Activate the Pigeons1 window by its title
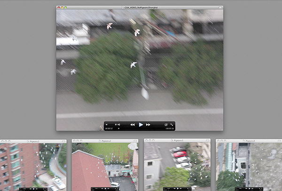Screen dimensions: 282x191 coord(34,142)
